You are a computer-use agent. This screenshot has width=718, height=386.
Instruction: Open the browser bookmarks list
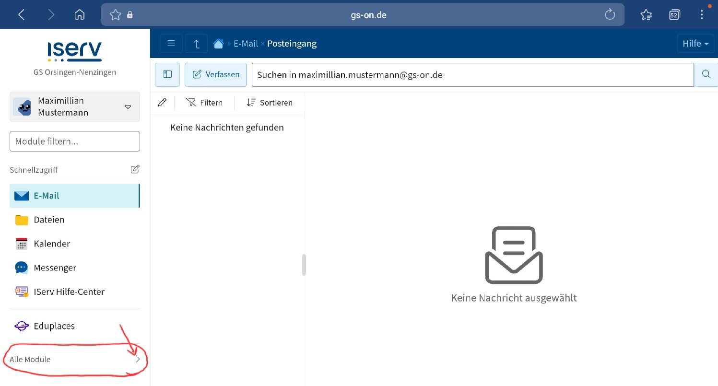click(646, 15)
